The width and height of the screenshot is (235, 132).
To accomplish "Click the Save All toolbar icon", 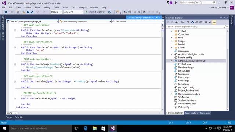I will pos(32,12).
